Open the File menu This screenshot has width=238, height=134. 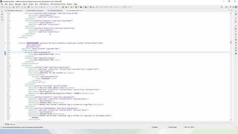pyautogui.click(x=2, y=4)
